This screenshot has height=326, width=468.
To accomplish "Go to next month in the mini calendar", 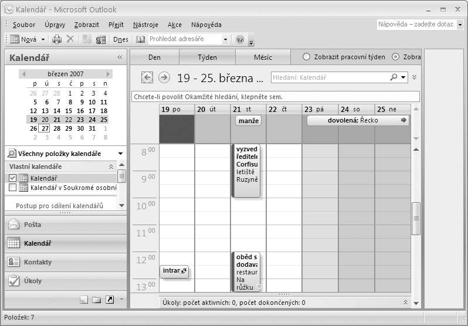I will pyautogui.click(x=108, y=74).
